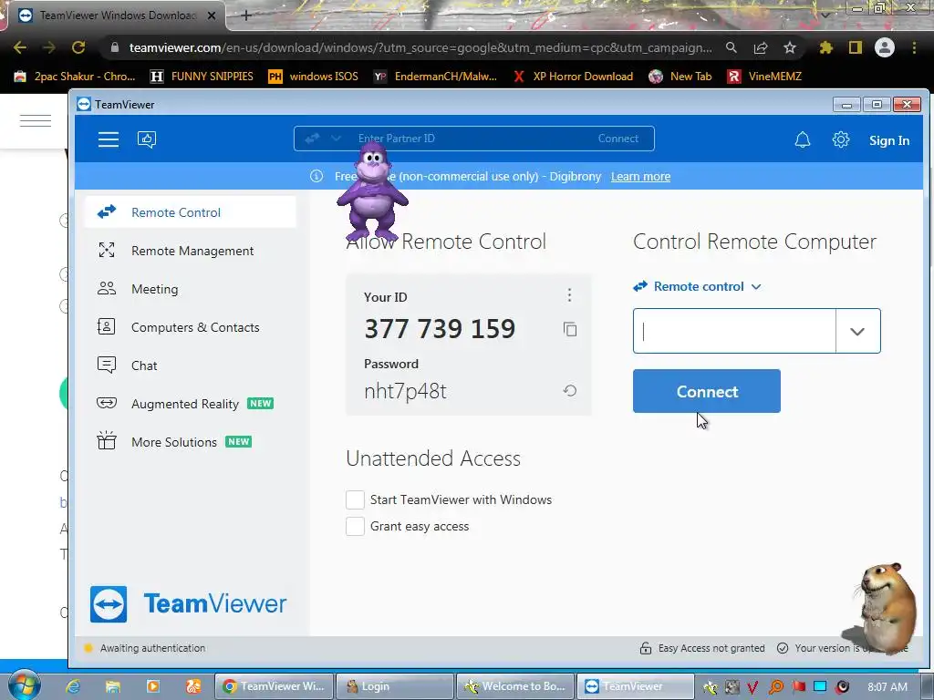
Task: Select Remote Control in sidebar
Action: coord(191,212)
